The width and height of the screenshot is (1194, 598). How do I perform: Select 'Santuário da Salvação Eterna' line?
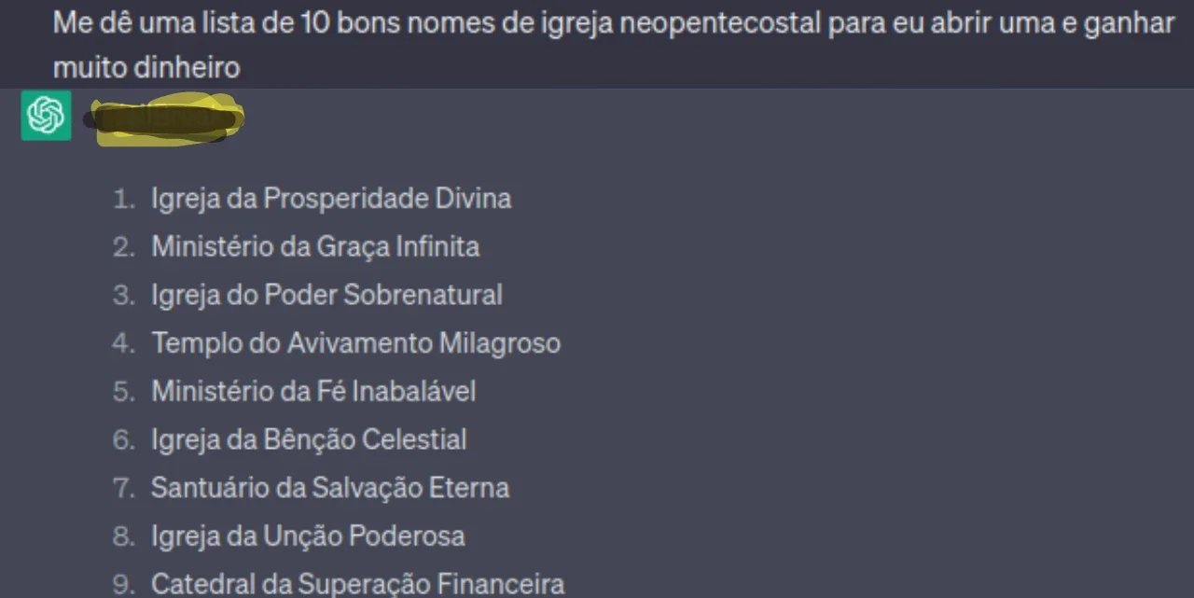(330, 488)
